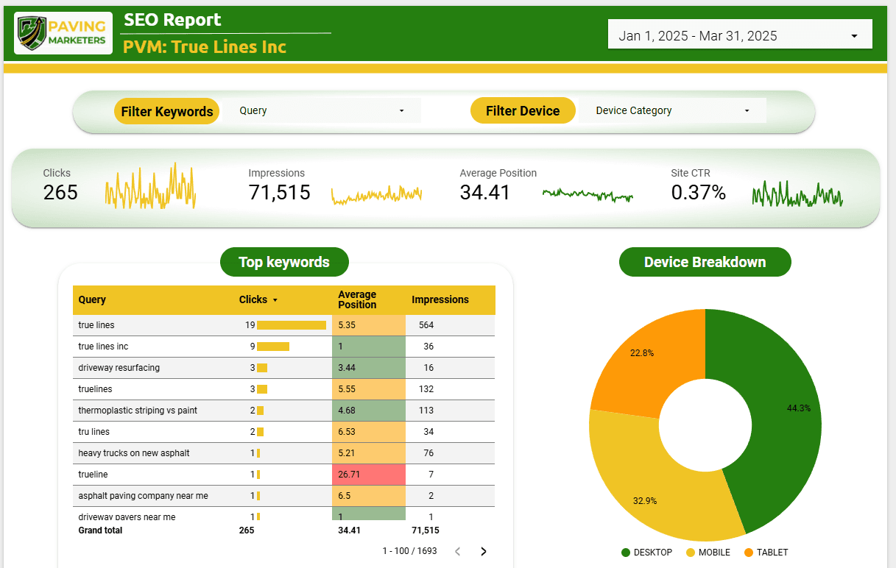Sort table by Impressions column header
This screenshot has height=568, width=896.
click(x=440, y=299)
